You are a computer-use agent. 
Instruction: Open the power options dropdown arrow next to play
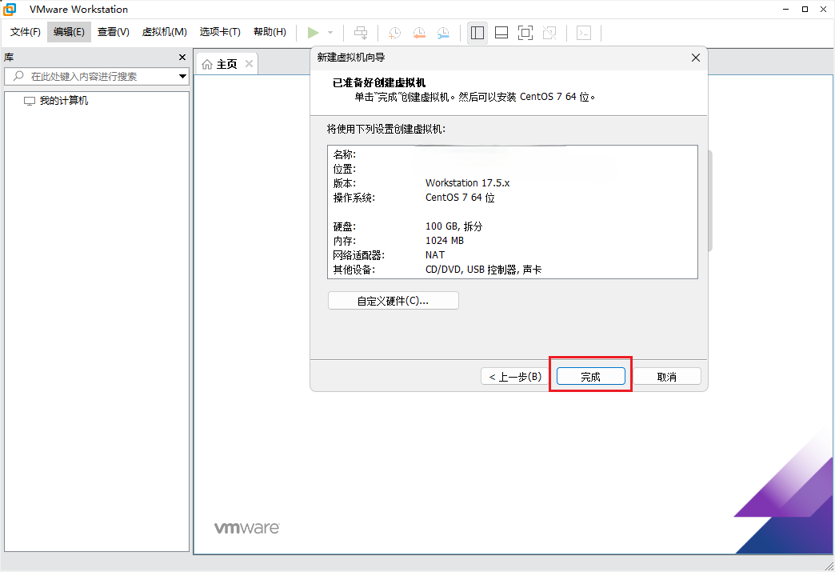click(330, 33)
